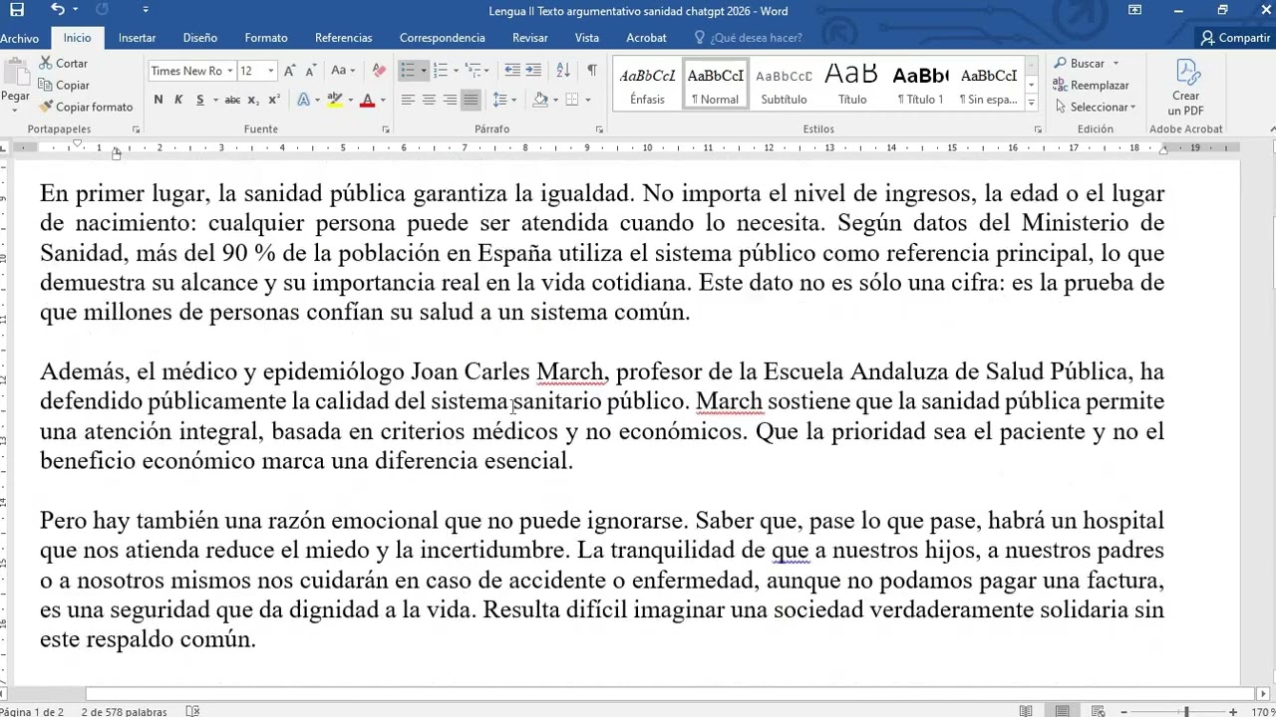Apply the Subtítulo style

784,84
